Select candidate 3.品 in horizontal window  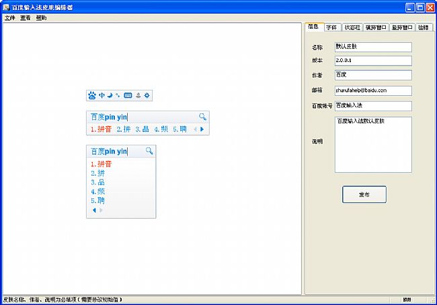point(142,129)
